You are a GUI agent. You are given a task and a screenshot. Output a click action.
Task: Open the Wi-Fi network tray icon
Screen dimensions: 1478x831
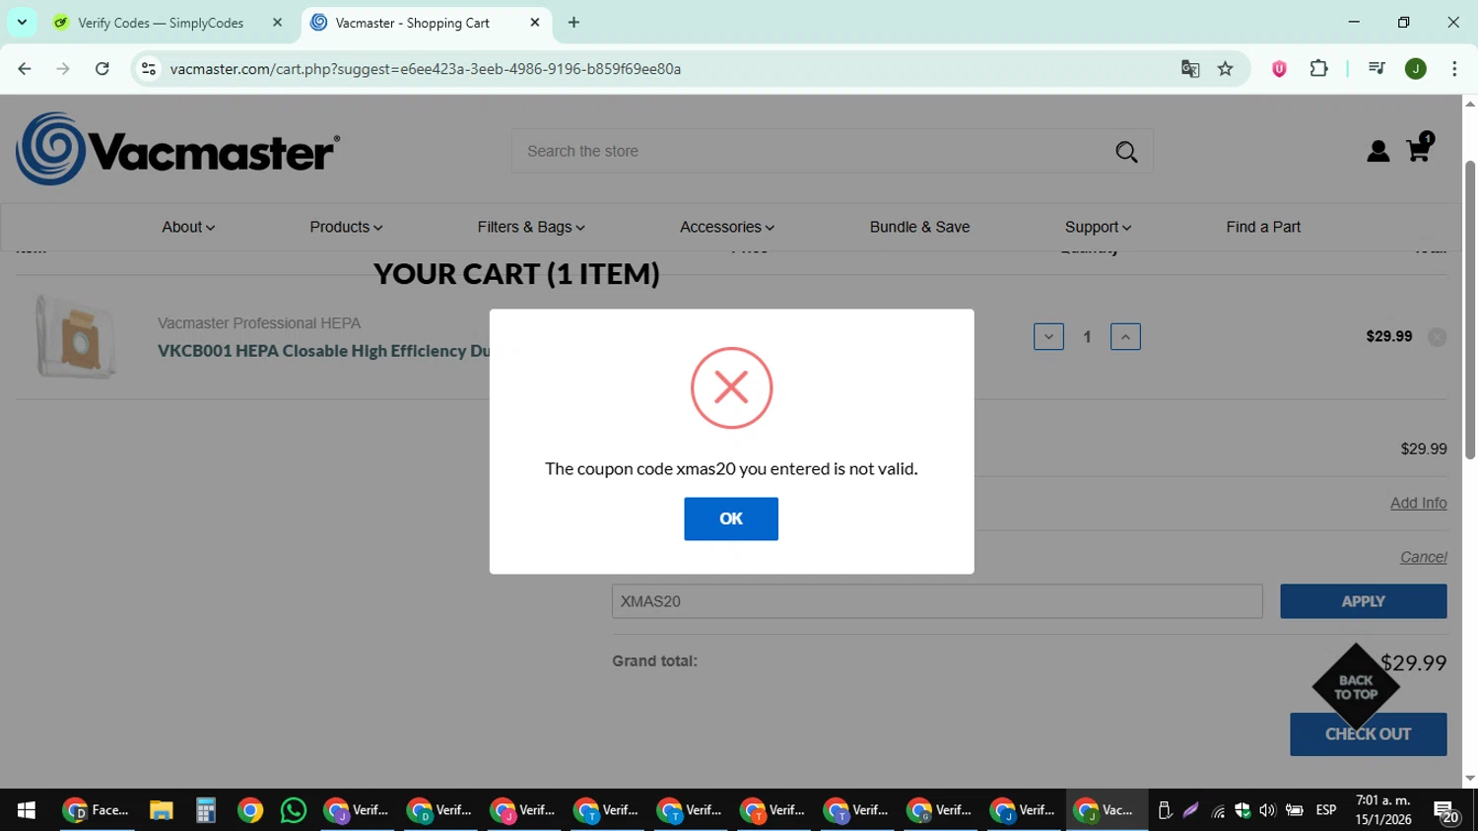point(1218,810)
